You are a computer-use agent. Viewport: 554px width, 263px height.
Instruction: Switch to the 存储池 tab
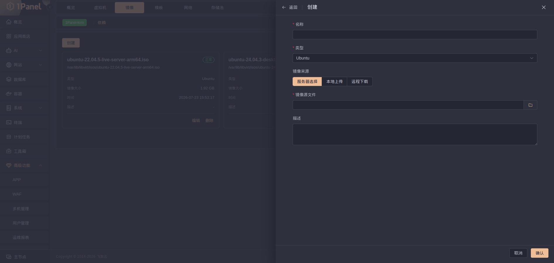coord(217,8)
